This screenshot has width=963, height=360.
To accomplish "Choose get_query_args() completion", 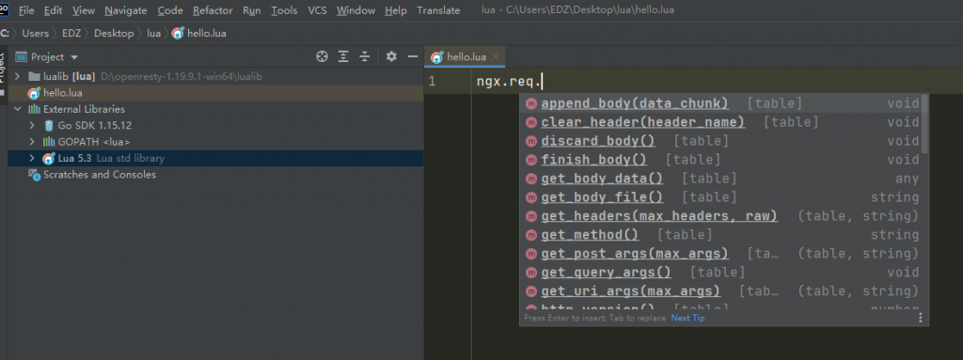I will 720,273.
